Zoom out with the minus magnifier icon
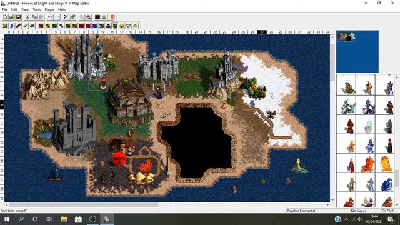The height and width of the screenshot is (225, 400). [89, 17]
